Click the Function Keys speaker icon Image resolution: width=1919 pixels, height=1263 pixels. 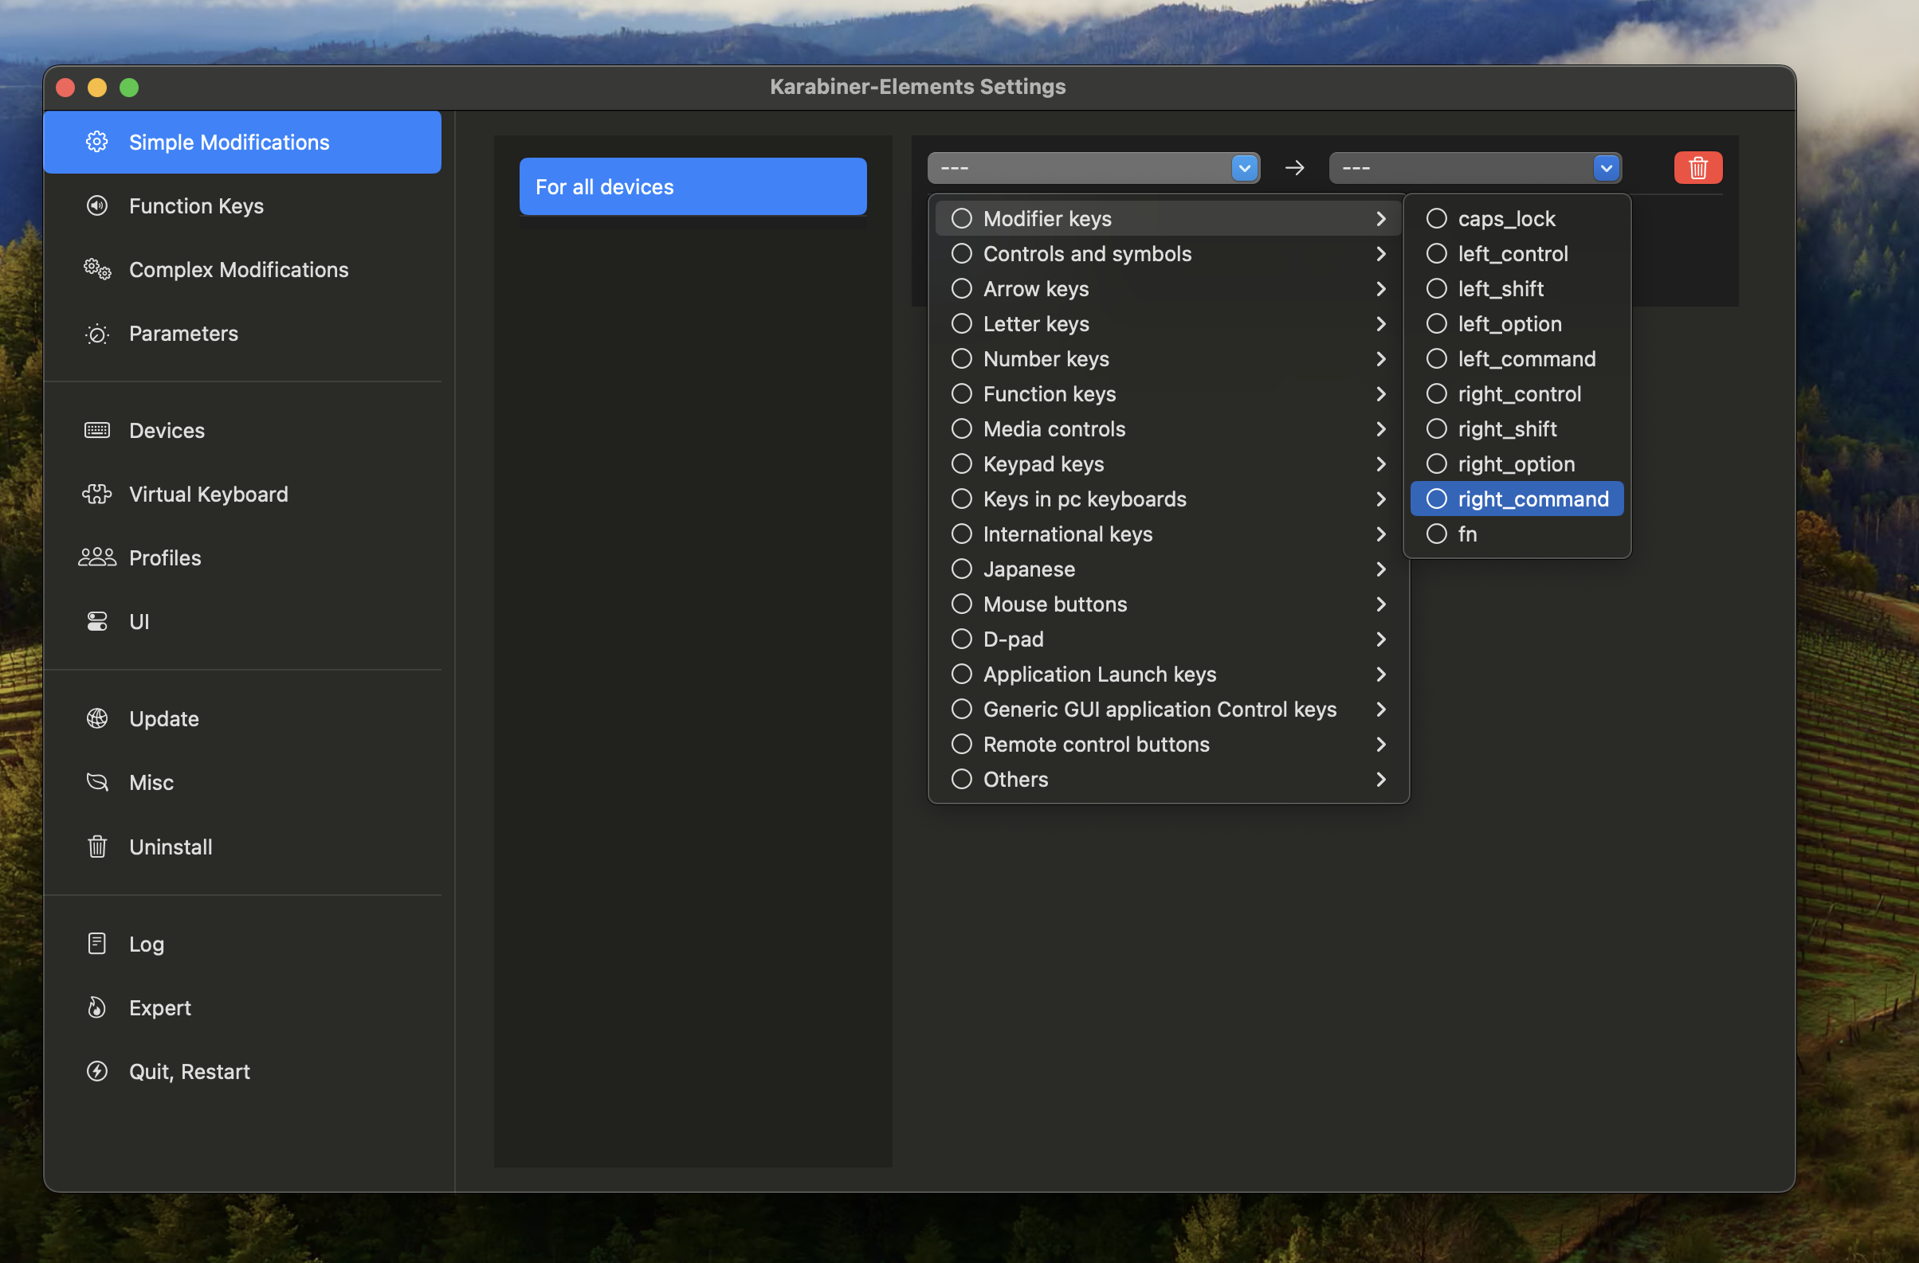96,206
